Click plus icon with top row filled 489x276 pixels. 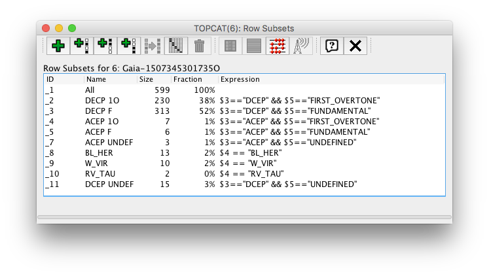(x=105, y=46)
